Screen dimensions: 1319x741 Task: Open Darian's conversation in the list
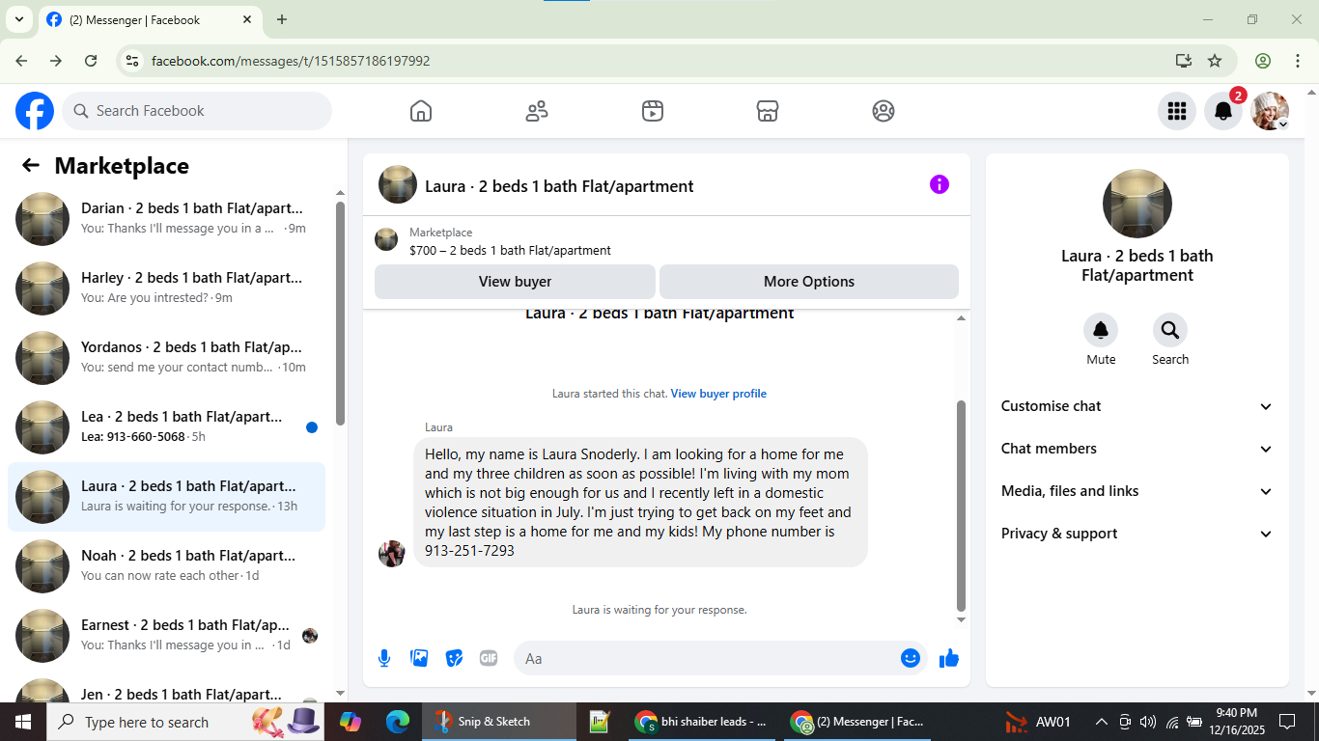pos(166,219)
